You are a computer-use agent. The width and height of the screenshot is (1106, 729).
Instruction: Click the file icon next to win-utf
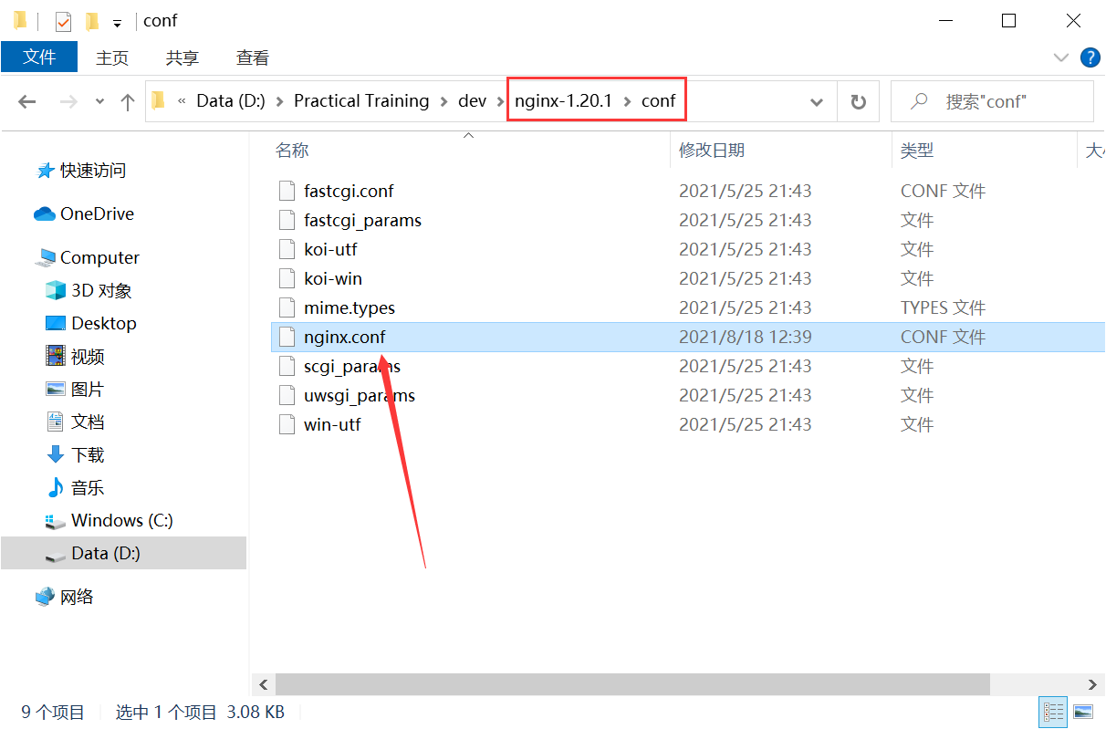(287, 424)
